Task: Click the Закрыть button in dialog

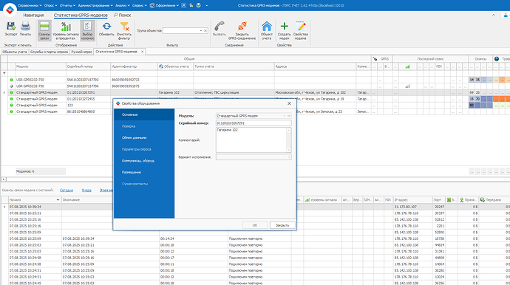Action: click(282, 225)
